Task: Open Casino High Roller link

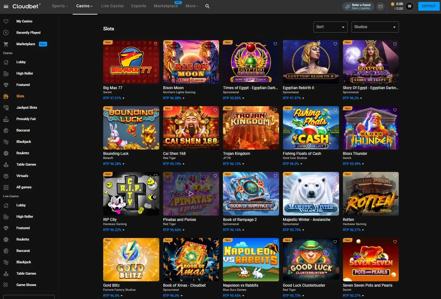Action: [25, 73]
